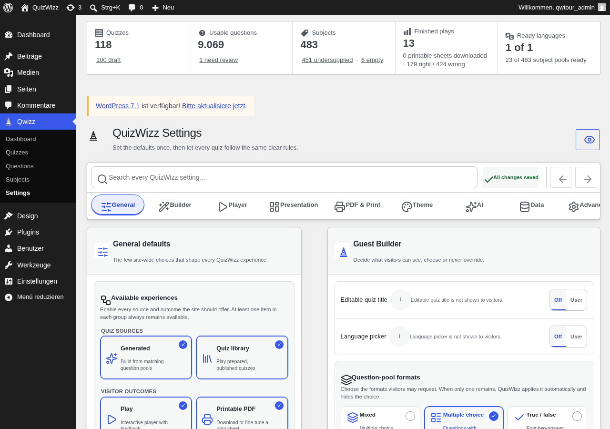Click the All changes saved status
The width and height of the screenshot is (610, 429).
(x=511, y=177)
